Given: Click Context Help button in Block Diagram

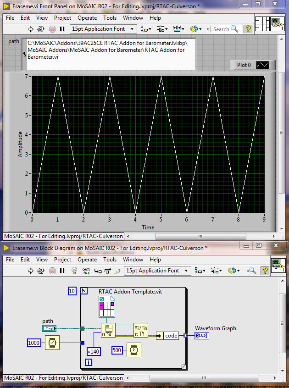Looking at the screenshot, I should coord(265,271).
